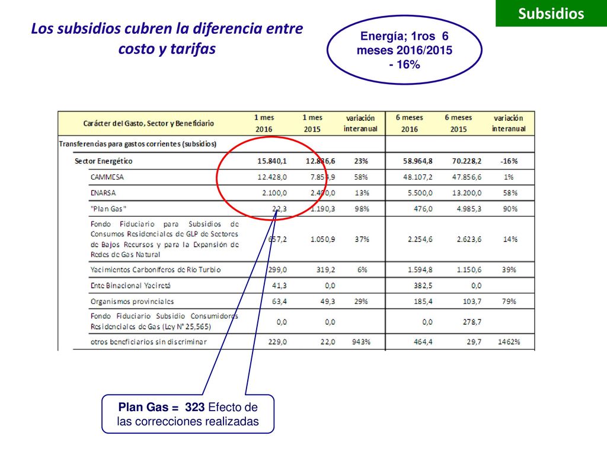Click Organismos provinciales 2015 value "49,3"
The image size is (607, 455).
(328, 302)
